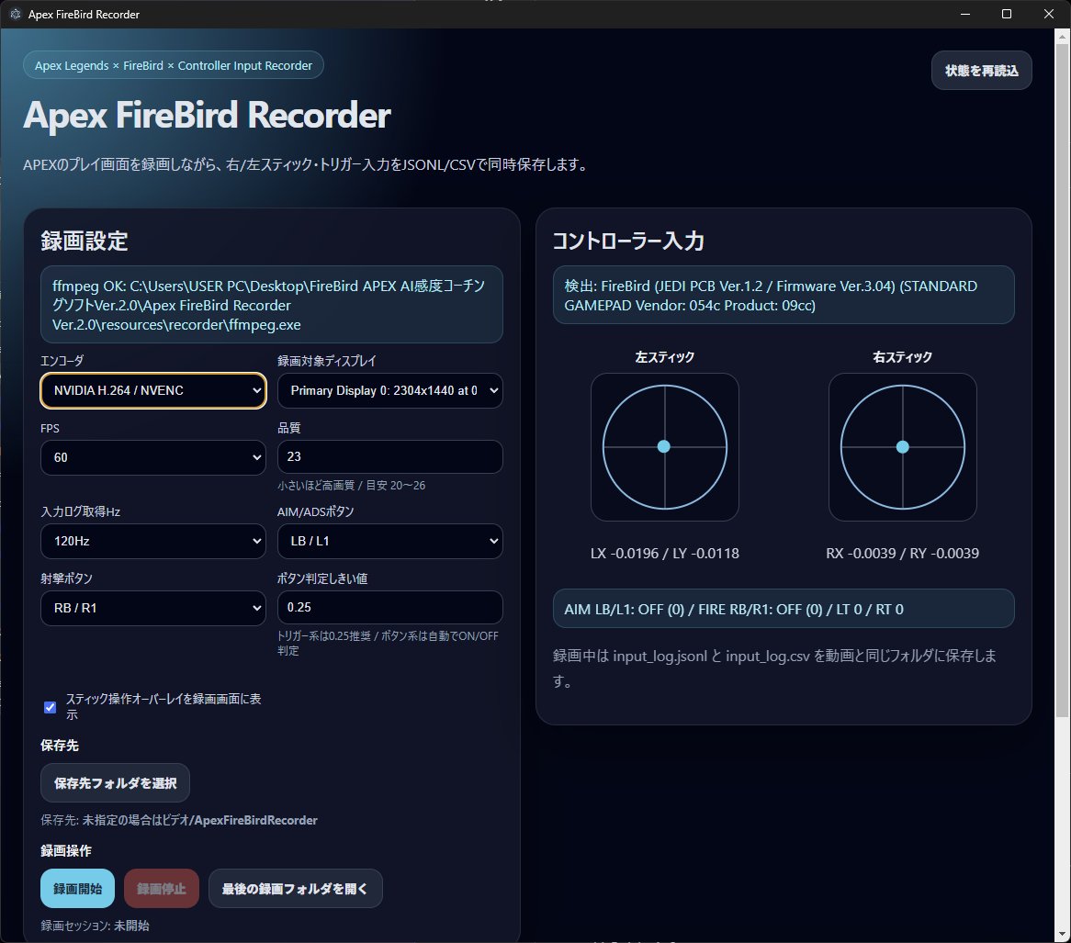Click the Apex Legends × FireBird × Controller Input Recorder badge
The width and height of the screenshot is (1071, 943).
coord(174,65)
